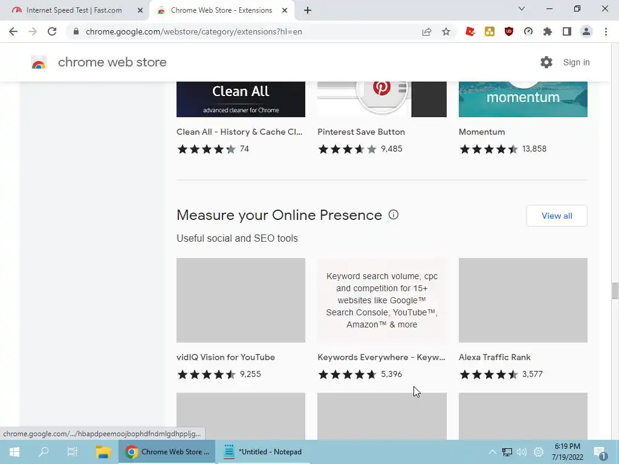Open web store settings gear
The height and width of the screenshot is (464, 619).
546,62
